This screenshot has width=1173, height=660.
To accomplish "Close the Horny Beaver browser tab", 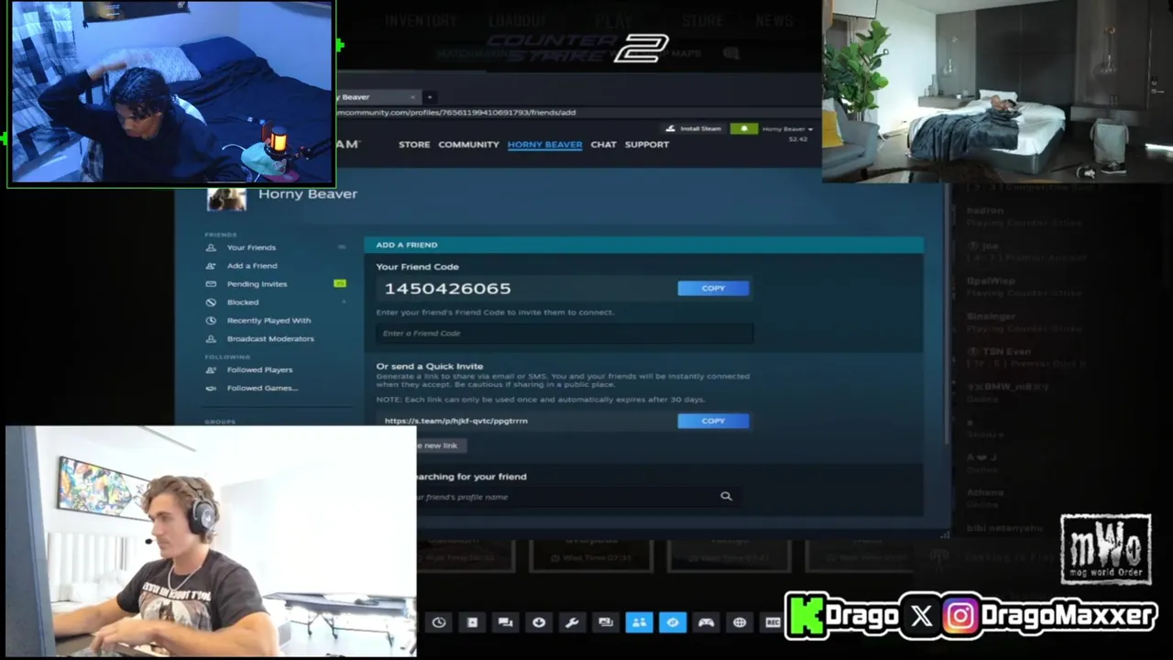I will pos(412,97).
